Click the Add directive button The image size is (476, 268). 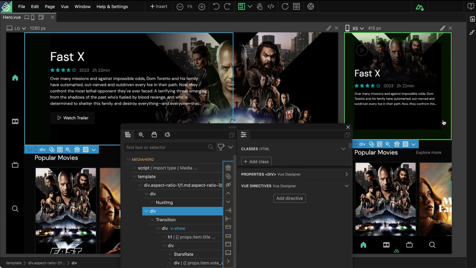pyautogui.click(x=289, y=198)
